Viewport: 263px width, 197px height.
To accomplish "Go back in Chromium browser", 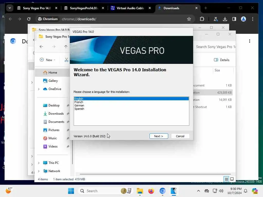I will point(10,19).
